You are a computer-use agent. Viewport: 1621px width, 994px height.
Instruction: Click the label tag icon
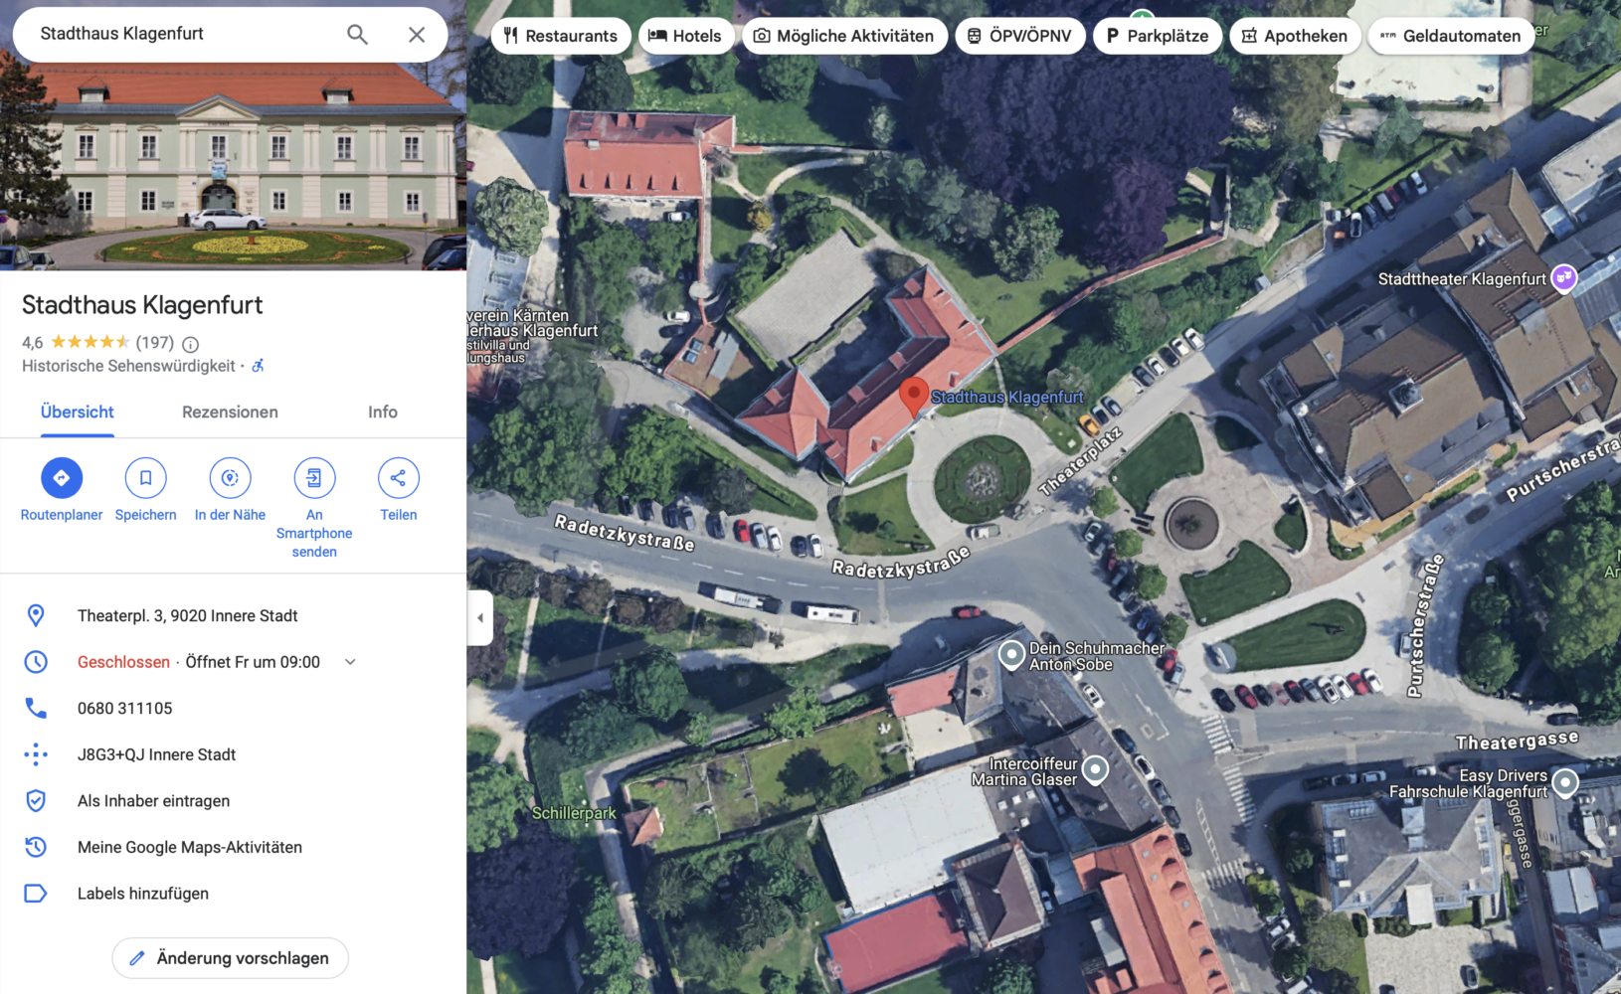36,894
